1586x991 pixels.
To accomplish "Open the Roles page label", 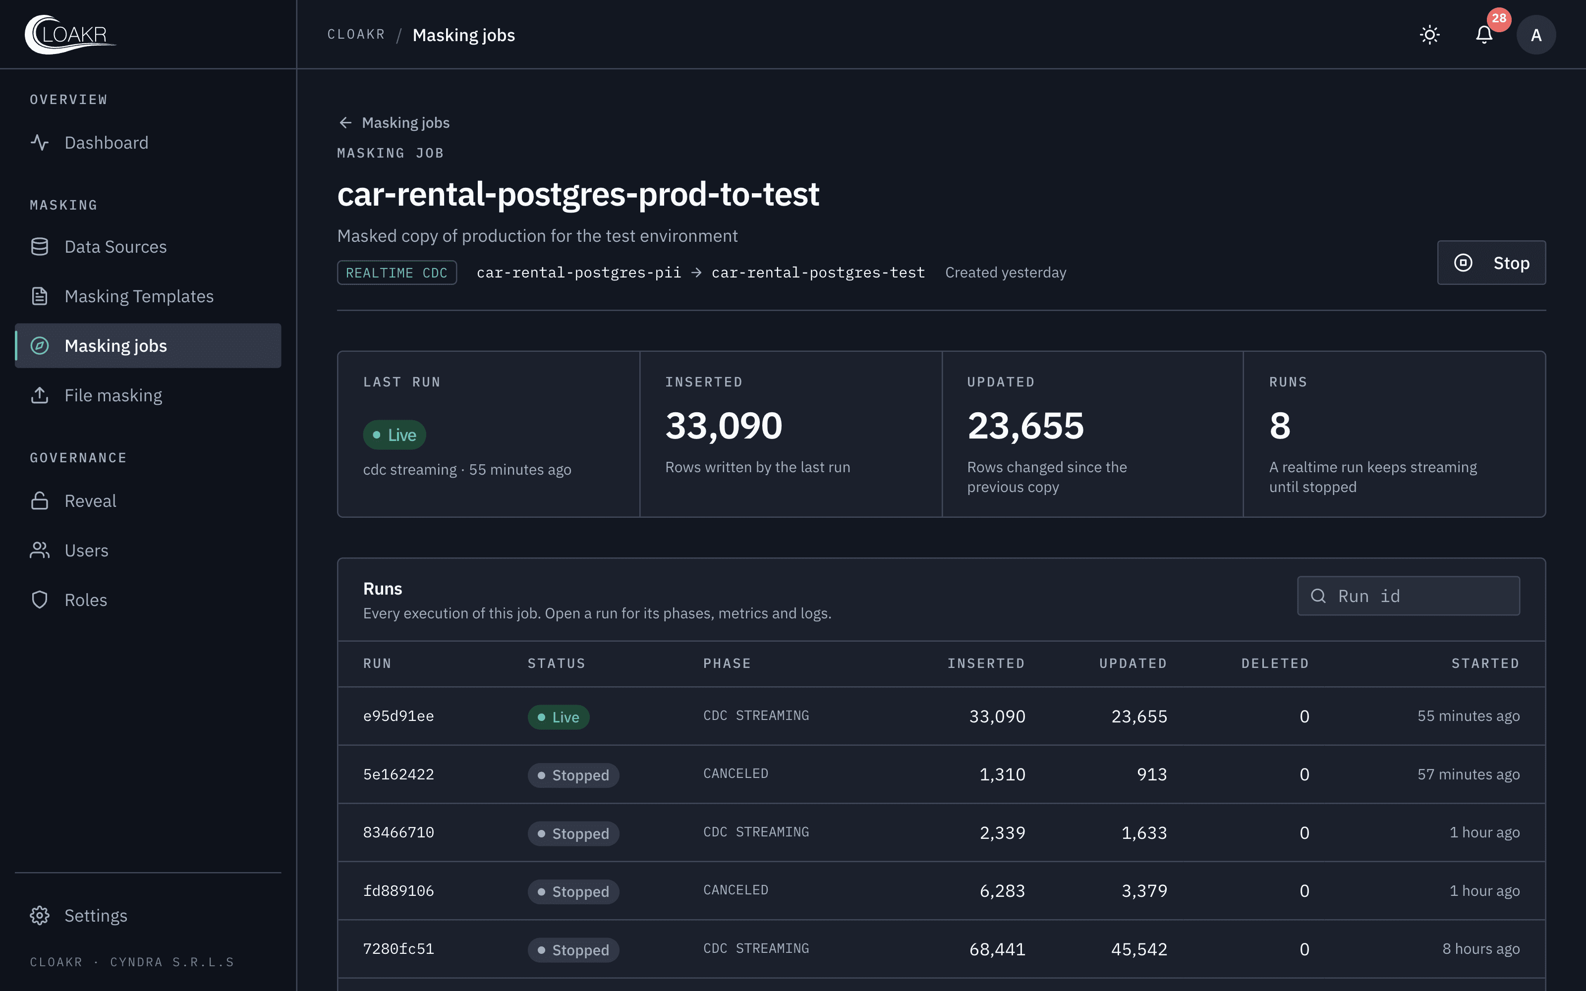I will coord(86,600).
